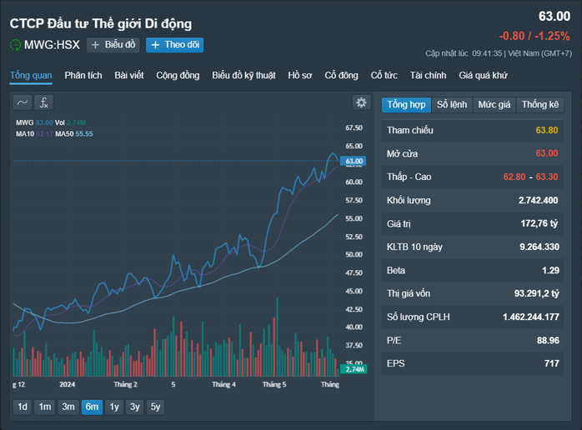Click the Thị giá vốn value 93.291,2 tỷ
The width and height of the screenshot is (582, 430).
pos(536,293)
